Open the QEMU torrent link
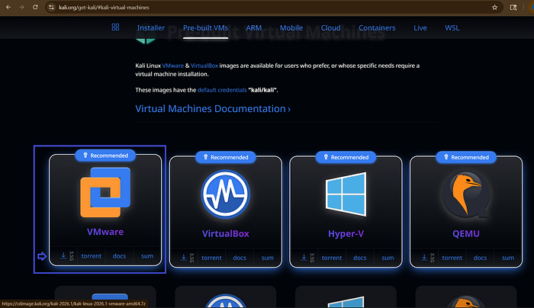 coord(452,258)
